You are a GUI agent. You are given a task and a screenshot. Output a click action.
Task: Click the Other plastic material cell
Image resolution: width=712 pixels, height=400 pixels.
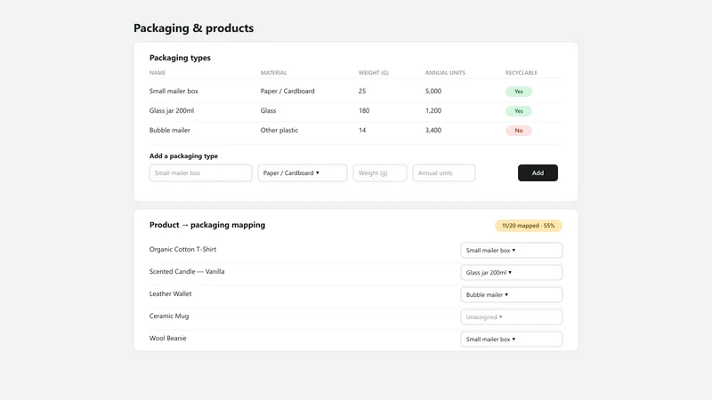pos(279,130)
